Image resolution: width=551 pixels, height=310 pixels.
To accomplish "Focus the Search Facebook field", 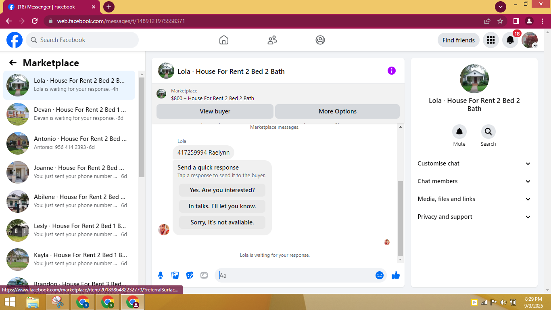I will pos(82,40).
